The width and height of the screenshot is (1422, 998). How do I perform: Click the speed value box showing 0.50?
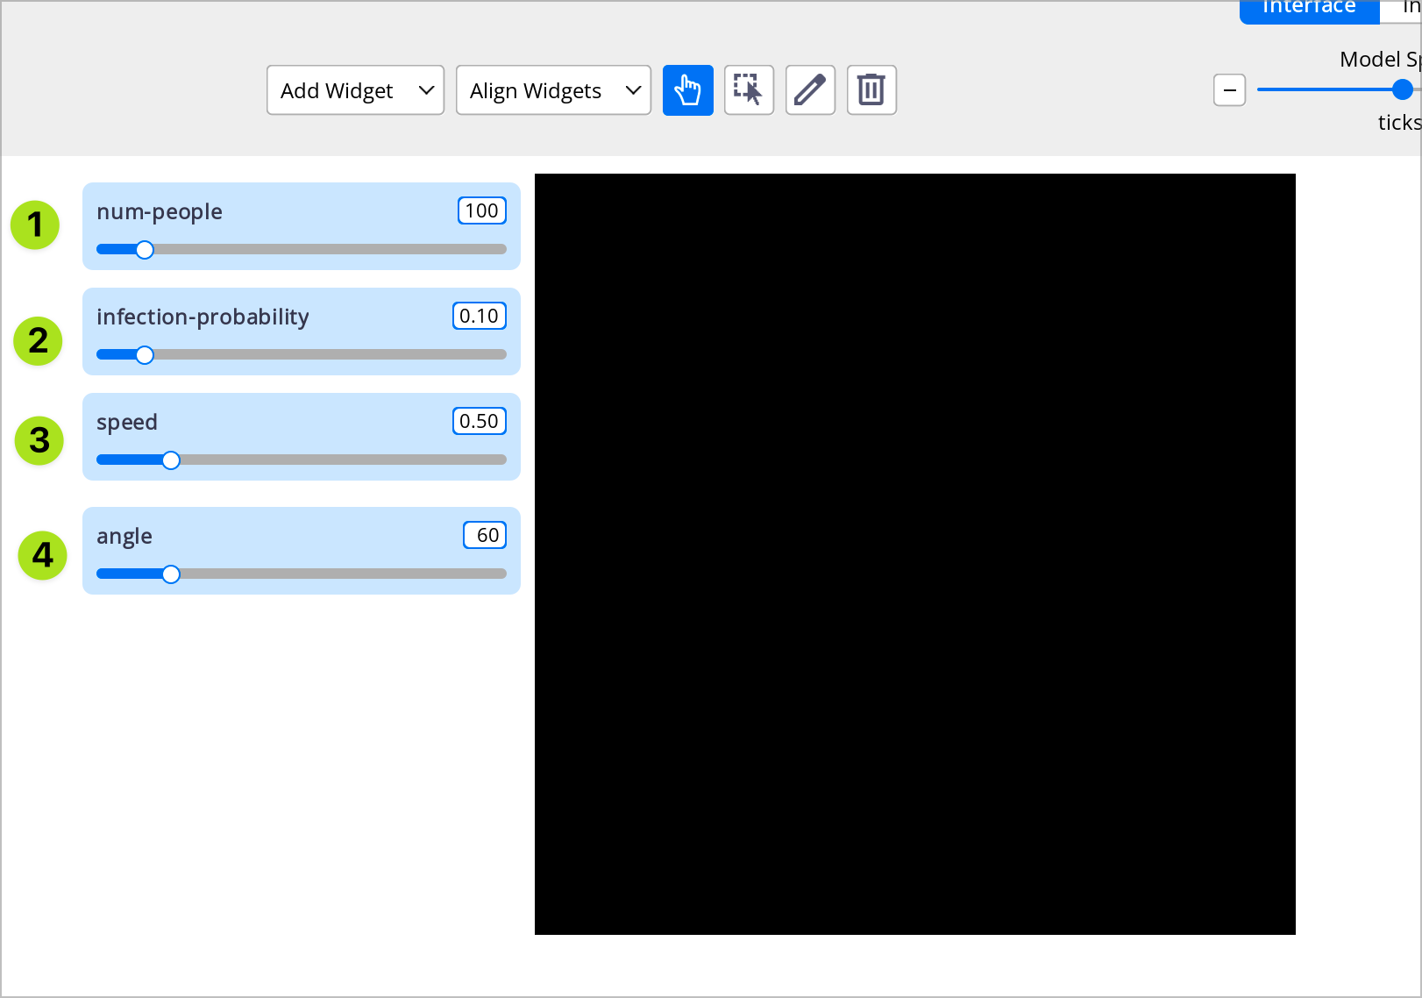(479, 421)
